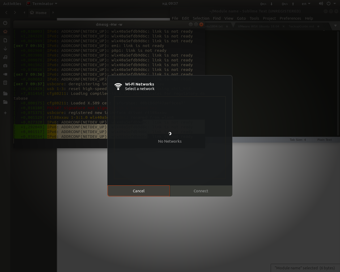340x272 pixels.
Task: Open the en keyboard layout menu
Action: [306, 4]
